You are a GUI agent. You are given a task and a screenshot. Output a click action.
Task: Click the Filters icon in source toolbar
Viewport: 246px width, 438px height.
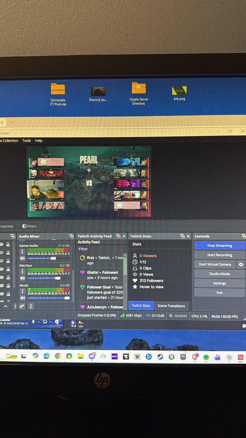click(24, 226)
